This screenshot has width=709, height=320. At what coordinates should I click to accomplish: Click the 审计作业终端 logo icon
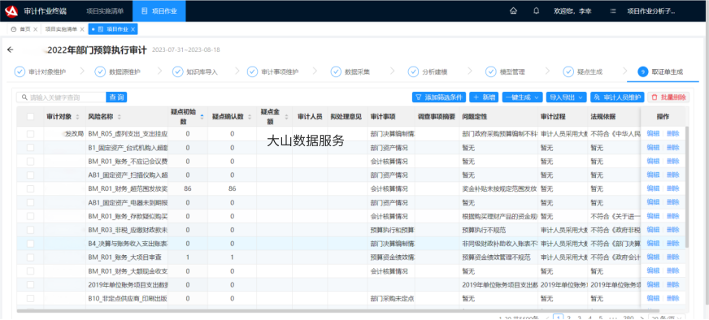pos(11,11)
